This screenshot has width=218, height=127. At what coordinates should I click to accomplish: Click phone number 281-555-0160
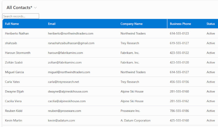(179, 92)
